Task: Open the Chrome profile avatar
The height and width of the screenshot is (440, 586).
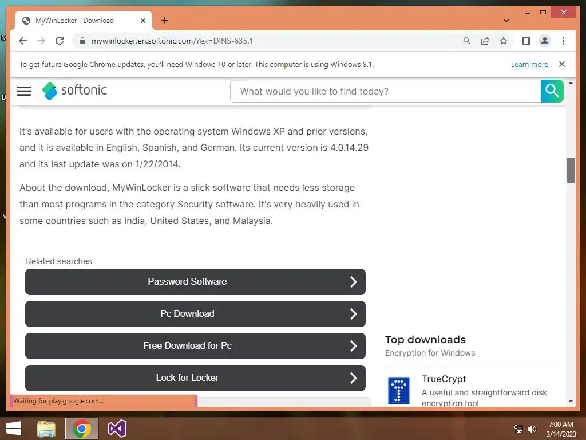Action: point(545,41)
